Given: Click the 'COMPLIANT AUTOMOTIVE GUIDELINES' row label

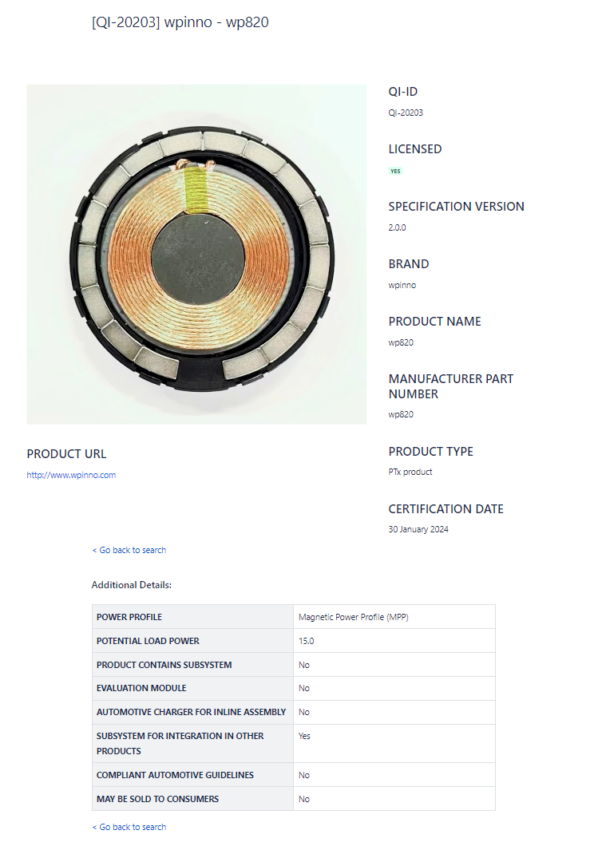Looking at the screenshot, I should (x=175, y=775).
